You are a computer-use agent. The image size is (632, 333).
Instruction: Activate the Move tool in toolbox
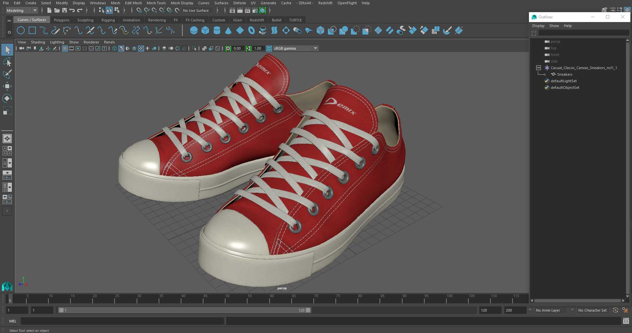click(7, 86)
